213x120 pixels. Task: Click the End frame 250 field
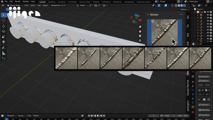[x=183, y=116]
